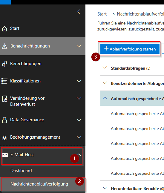The height and width of the screenshot is (193, 164).
Task: Click the Benachrichtigungen warning triangle icon
Action: pos(4,46)
